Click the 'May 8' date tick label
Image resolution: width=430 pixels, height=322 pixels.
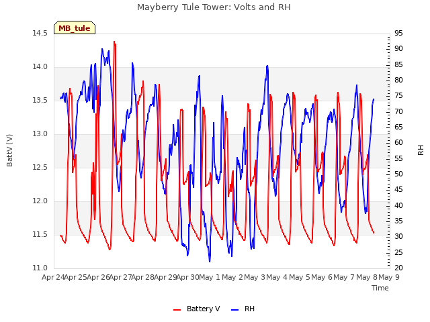(367, 278)
